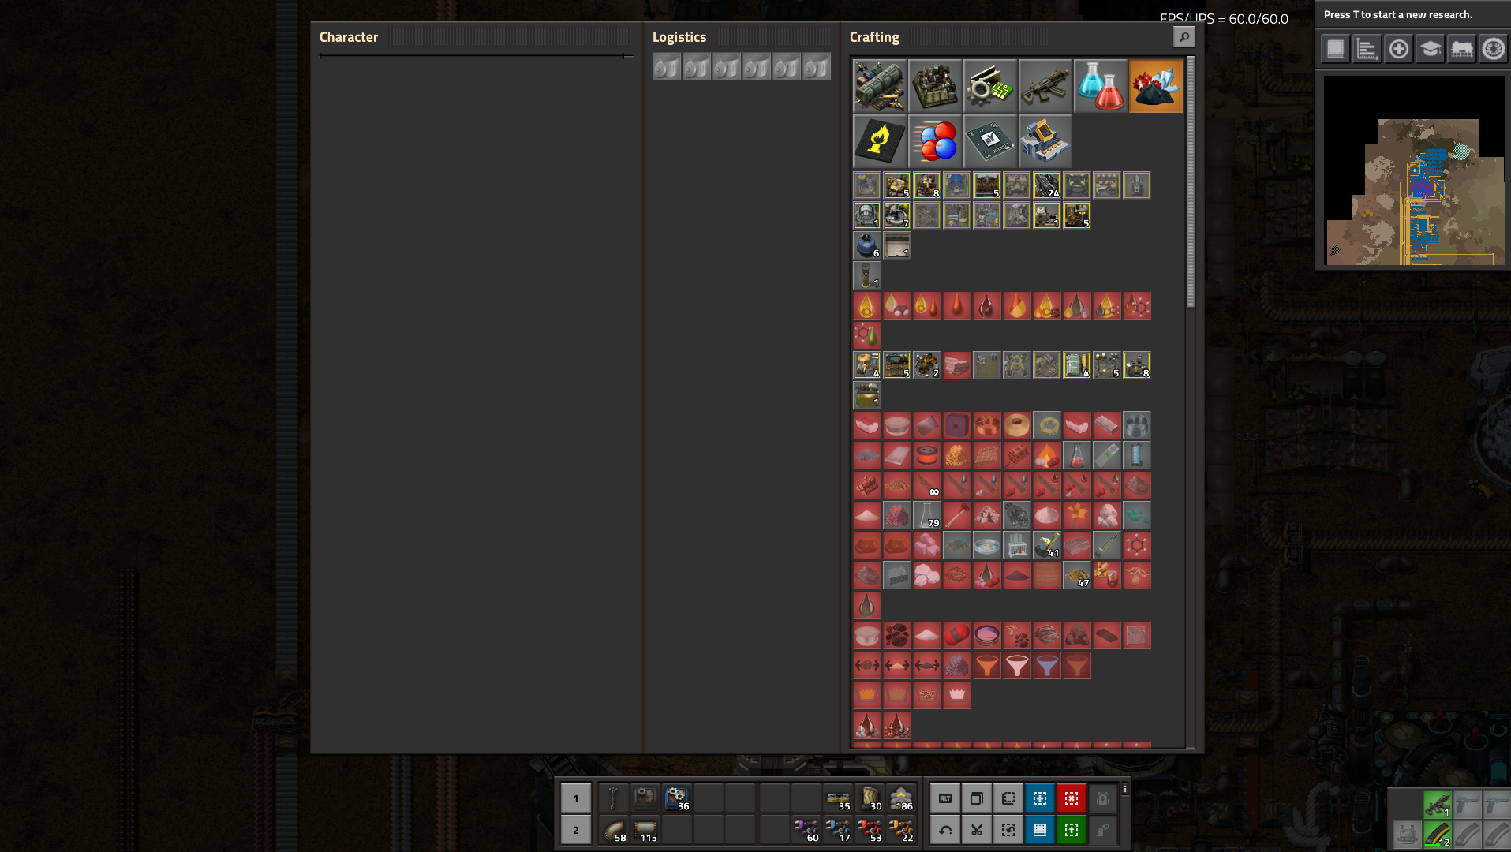Craft the tall tower recipe showing count 1
Screen dimensions: 1511x852
tap(867, 275)
